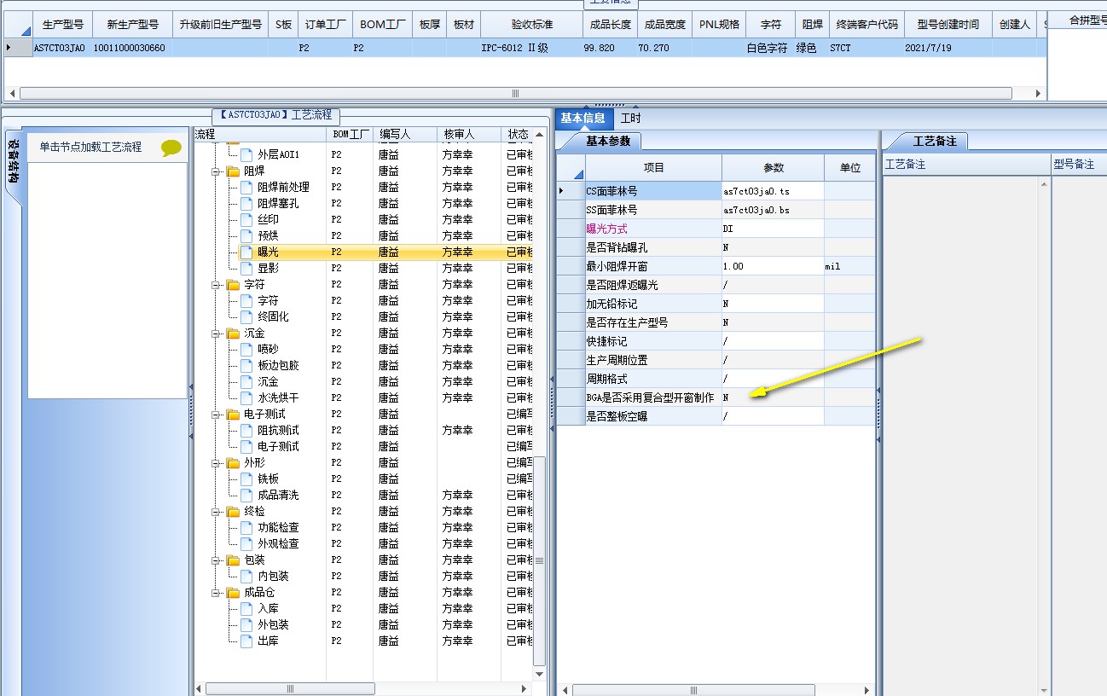This screenshot has height=696, width=1107.
Task: Select row ASTCT03JA0 in top grid
Action: (525, 49)
